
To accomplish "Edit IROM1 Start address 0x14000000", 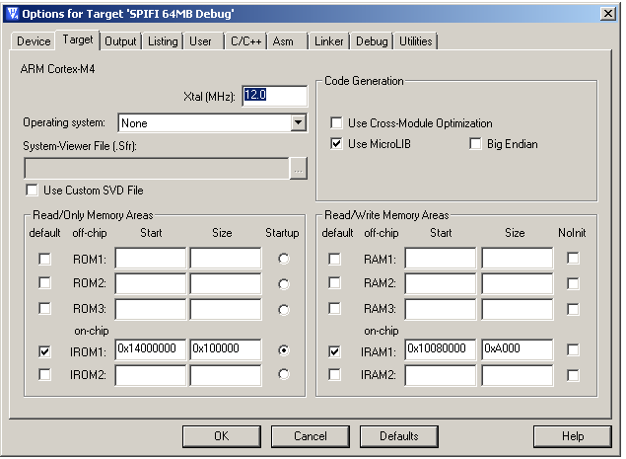I will point(151,349).
